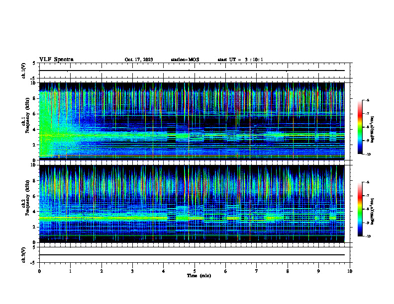Select the "start UT = 3 : 10: 1" text

(x=240, y=60)
